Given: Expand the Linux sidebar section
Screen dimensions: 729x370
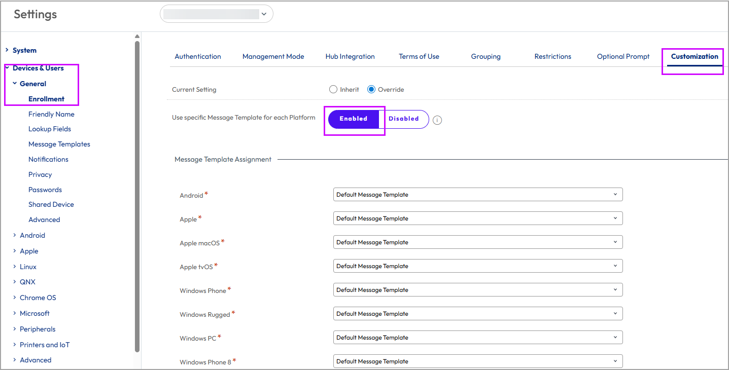Looking at the screenshot, I should [15, 267].
